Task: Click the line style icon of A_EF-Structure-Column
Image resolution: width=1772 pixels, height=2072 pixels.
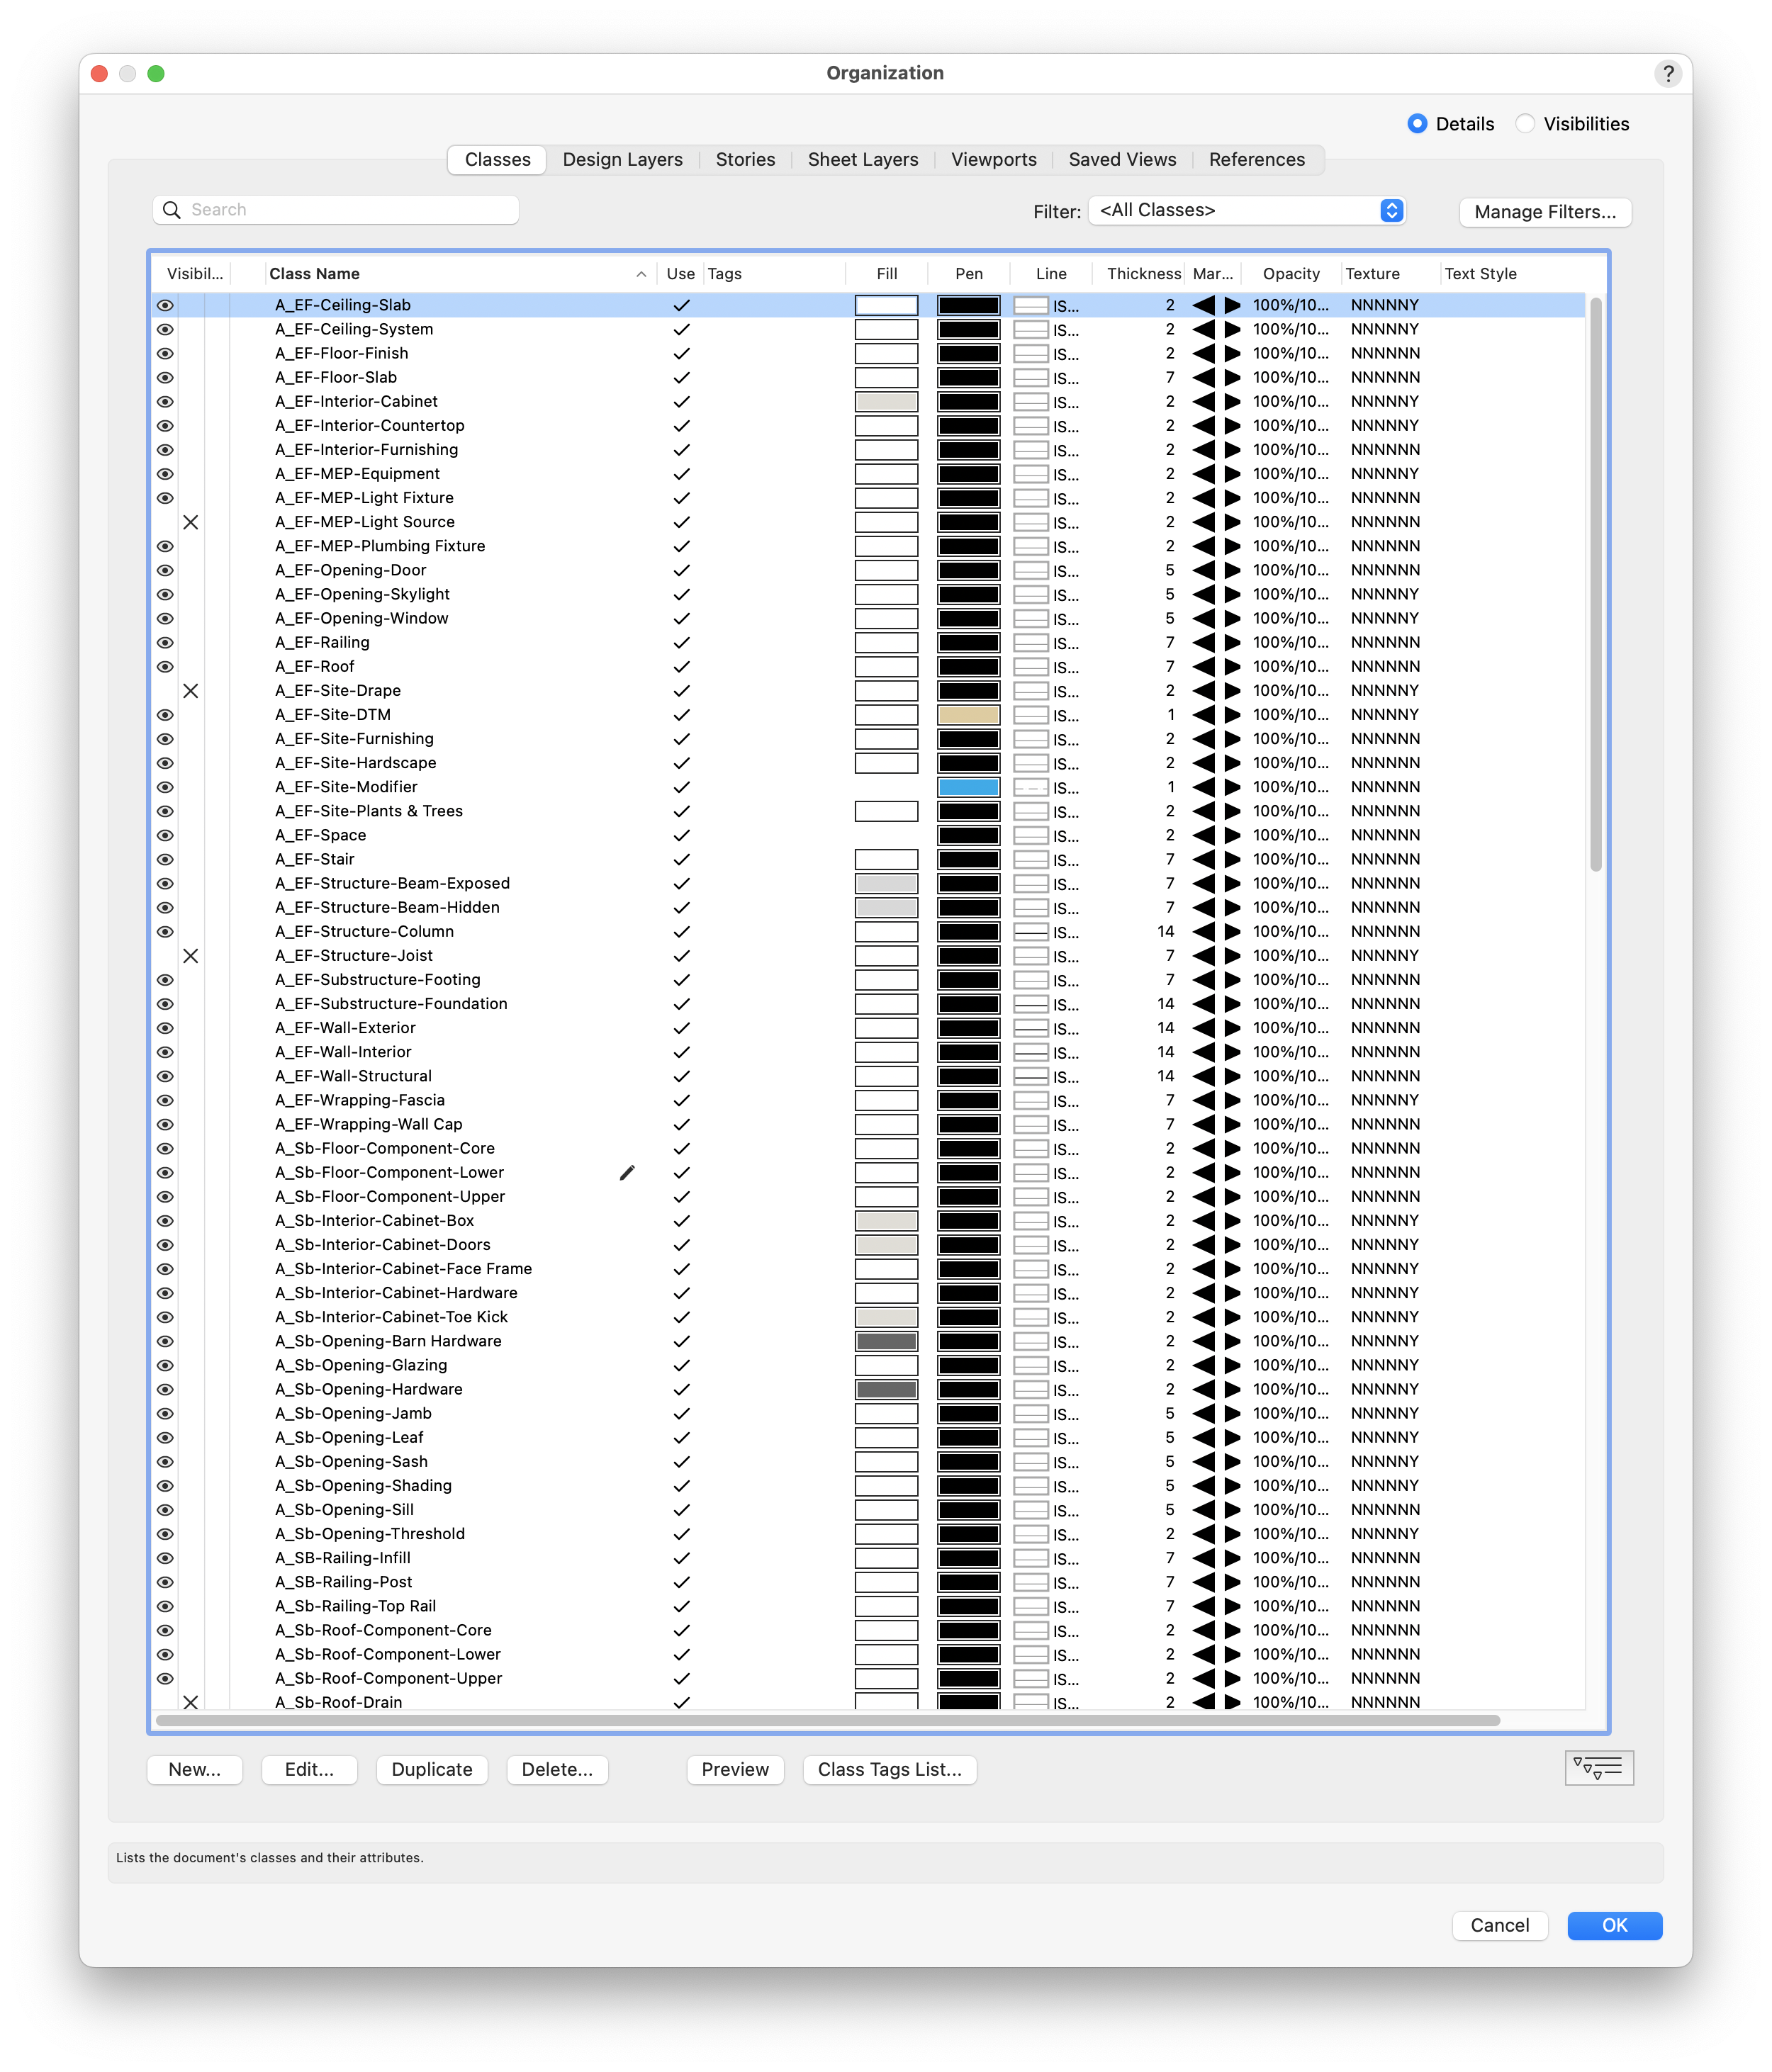Action: click(1031, 932)
